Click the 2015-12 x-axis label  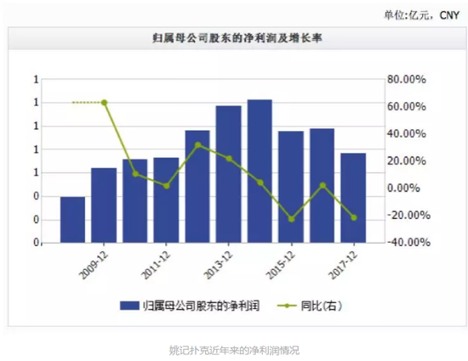click(281, 265)
